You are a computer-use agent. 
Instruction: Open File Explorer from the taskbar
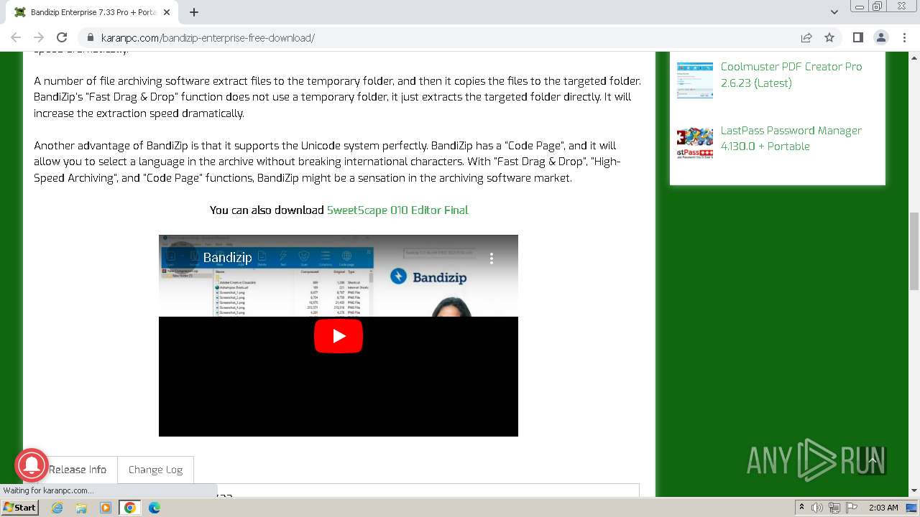(81, 508)
